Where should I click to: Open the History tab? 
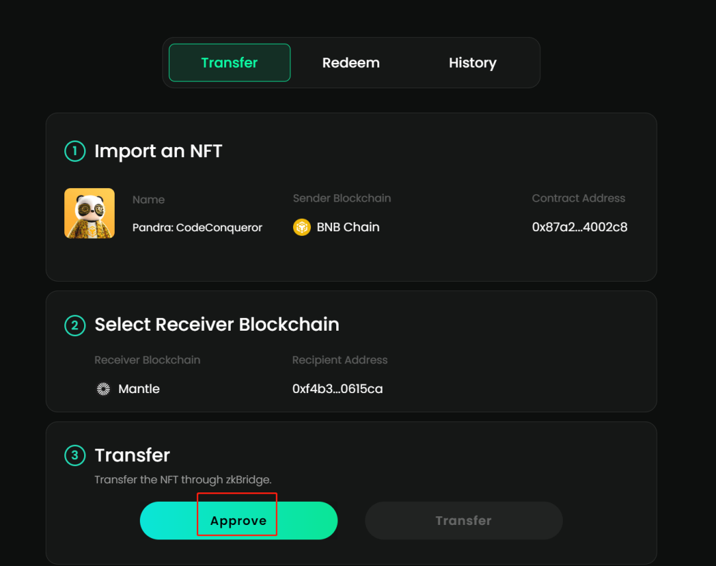(472, 63)
